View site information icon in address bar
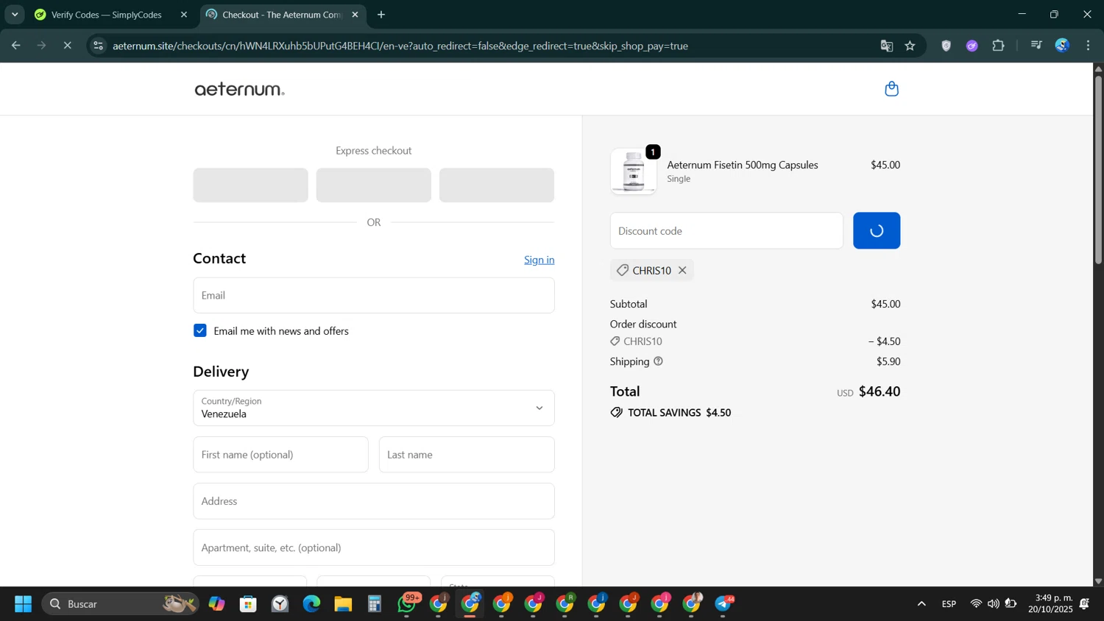 click(x=98, y=46)
